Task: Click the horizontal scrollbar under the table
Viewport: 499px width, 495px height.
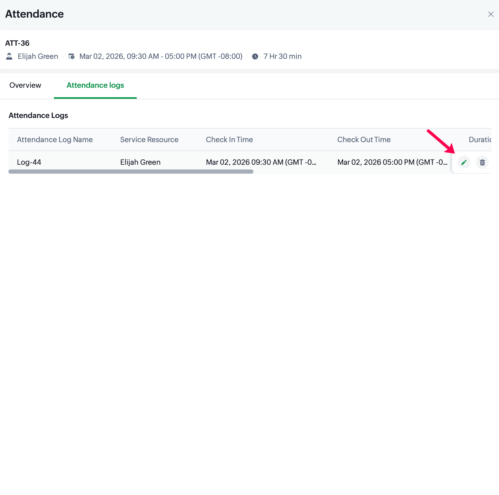Action: coord(131,172)
